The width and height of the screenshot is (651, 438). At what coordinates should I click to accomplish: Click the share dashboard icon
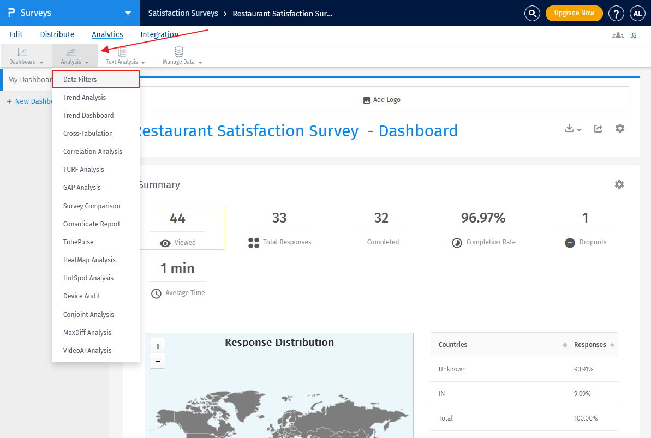pyautogui.click(x=598, y=129)
